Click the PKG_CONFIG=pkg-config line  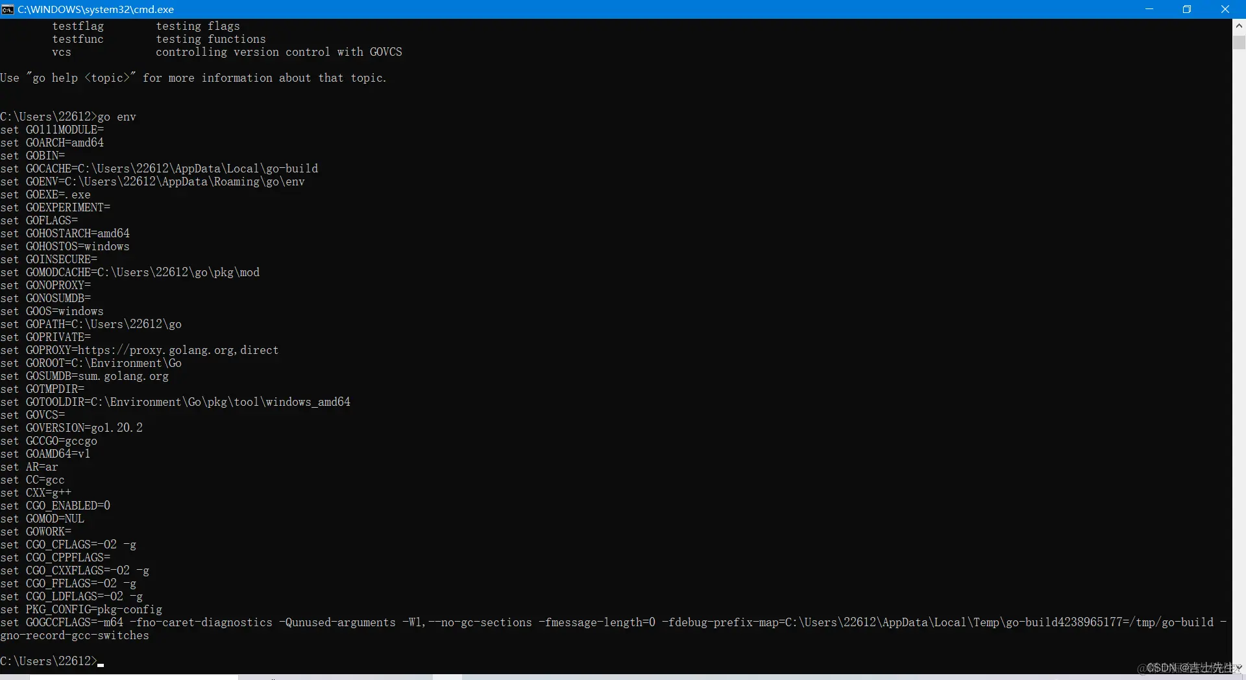(x=81, y=609)
